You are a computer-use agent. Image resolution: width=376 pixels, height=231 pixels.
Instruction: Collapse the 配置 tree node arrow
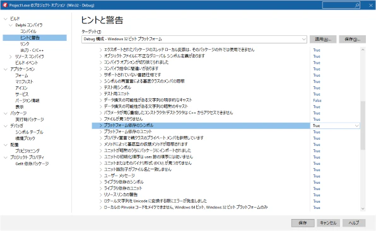coord(6,145)
